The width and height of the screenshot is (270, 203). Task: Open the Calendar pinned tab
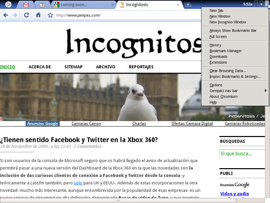[42, 5]
